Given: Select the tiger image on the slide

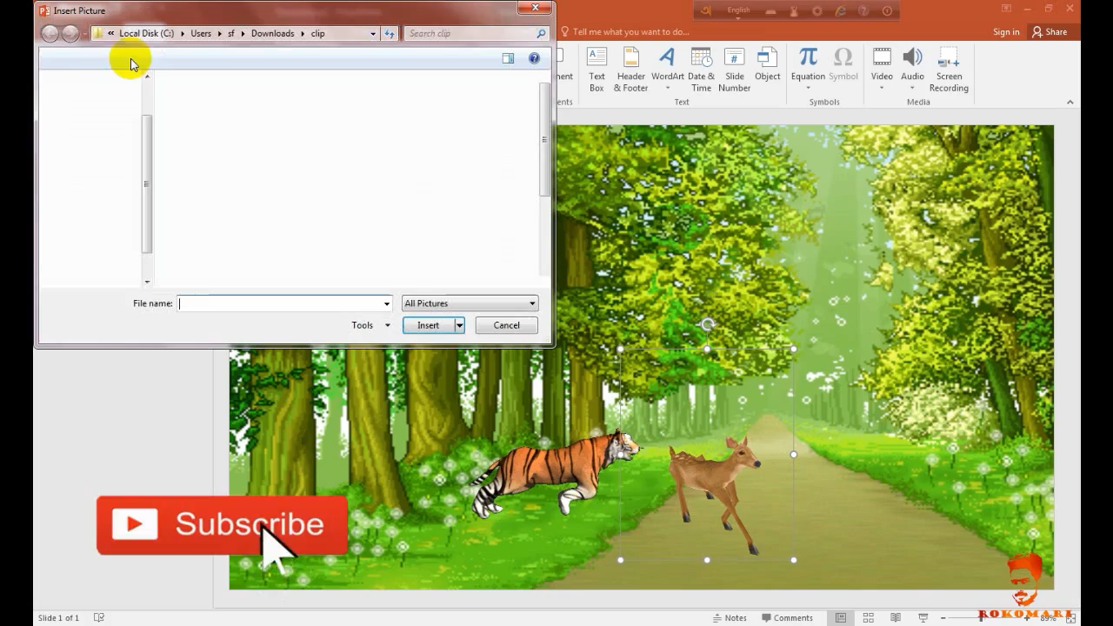Looking at the screenshot, I should [x=556, y=473].
